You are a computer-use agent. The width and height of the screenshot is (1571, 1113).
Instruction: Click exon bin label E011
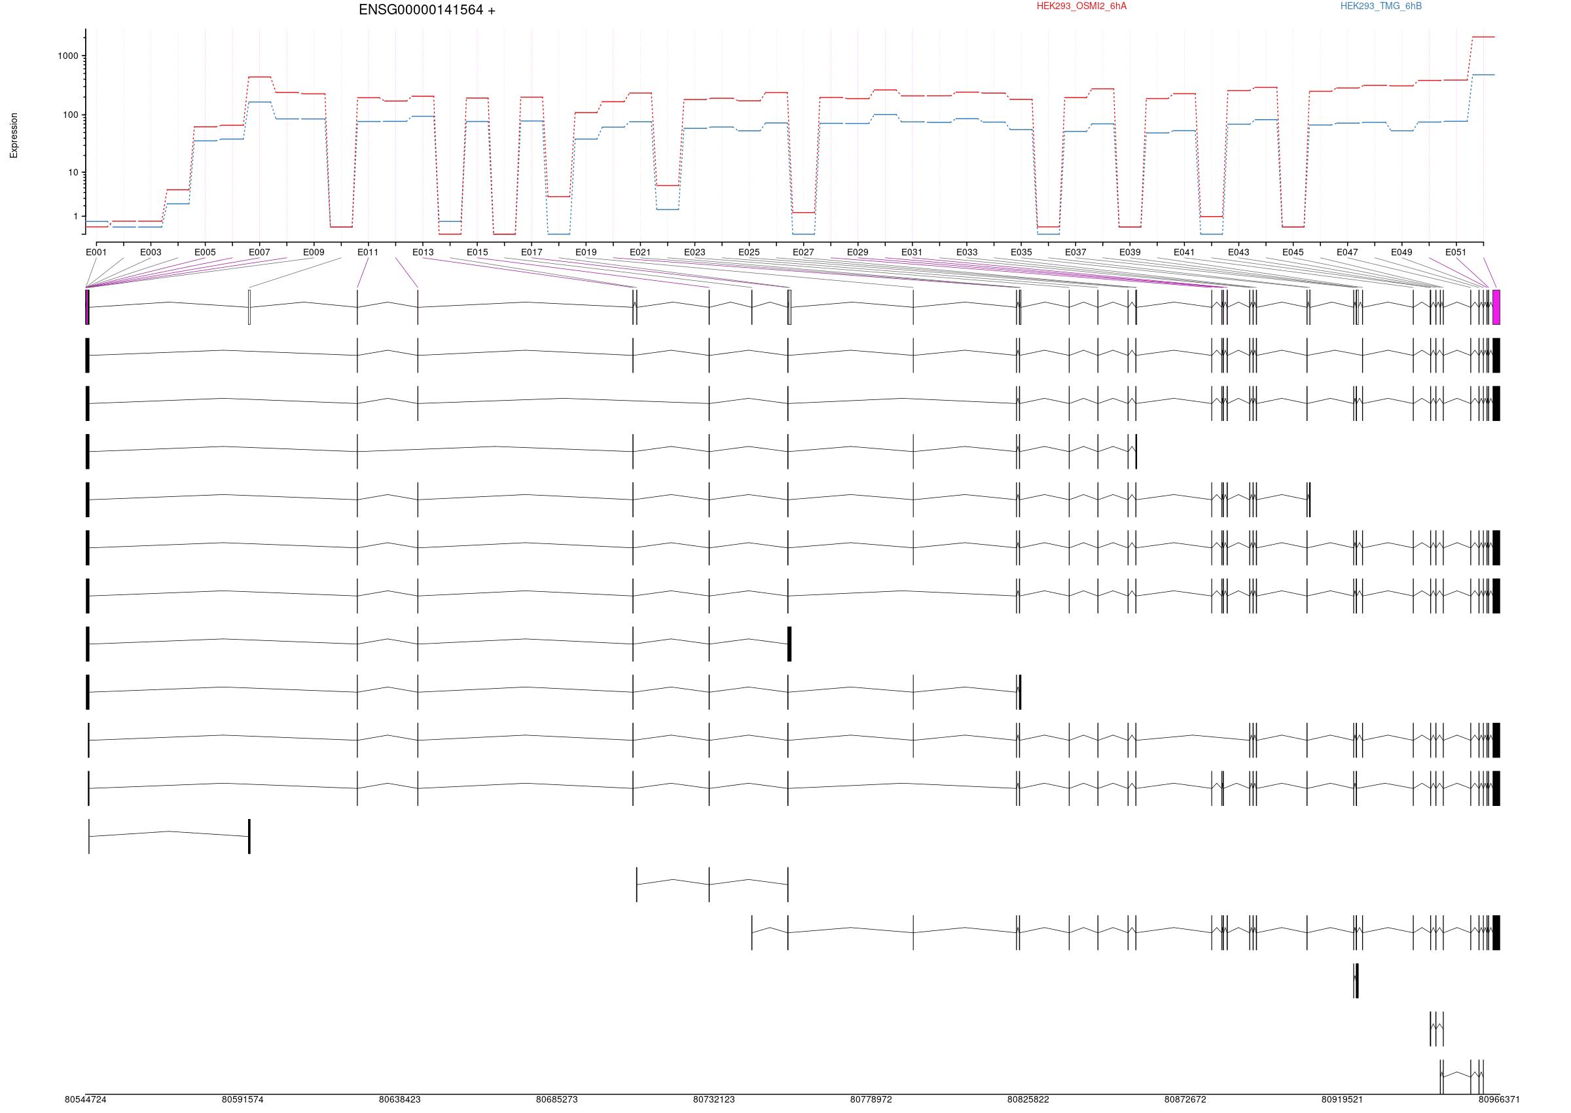(x=368, y=252)
